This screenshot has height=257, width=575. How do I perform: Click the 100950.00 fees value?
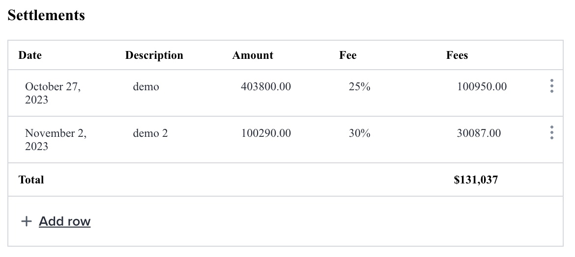[x=482, y=87]
